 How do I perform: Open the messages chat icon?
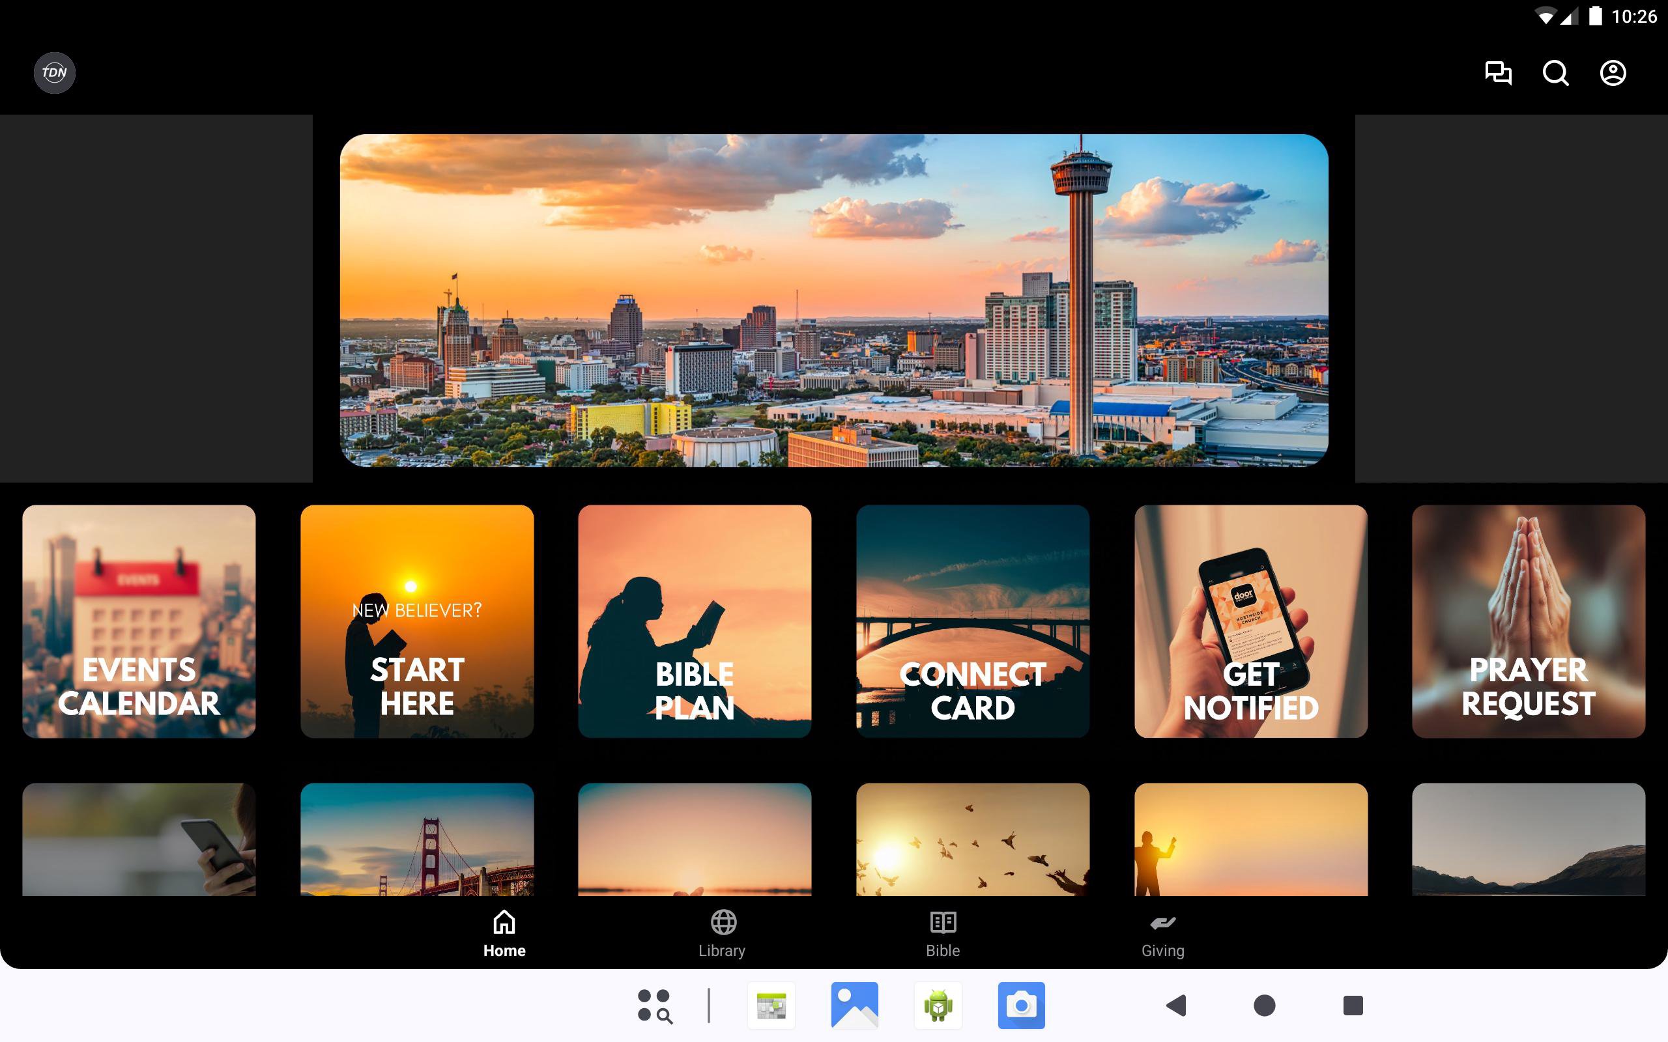[1497, 72]
